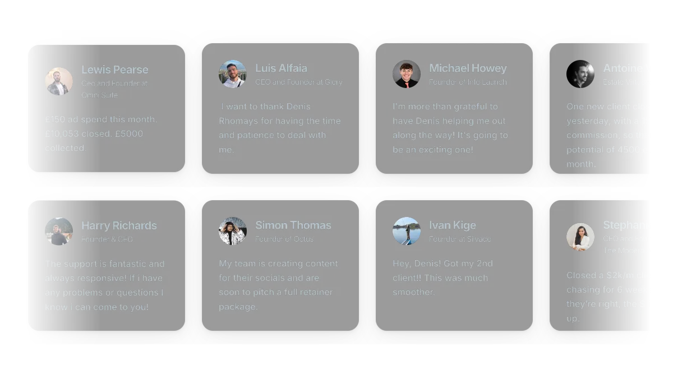Select the name Luis Alfaia
The width and height of the screenshot is (673, 374).
282,68
